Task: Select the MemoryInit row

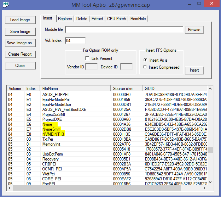Action: pyautogui.click(x=107, y=144)
